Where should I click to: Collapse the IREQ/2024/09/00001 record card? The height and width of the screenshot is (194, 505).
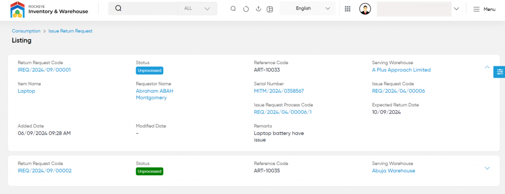click(x=487, y=67)
